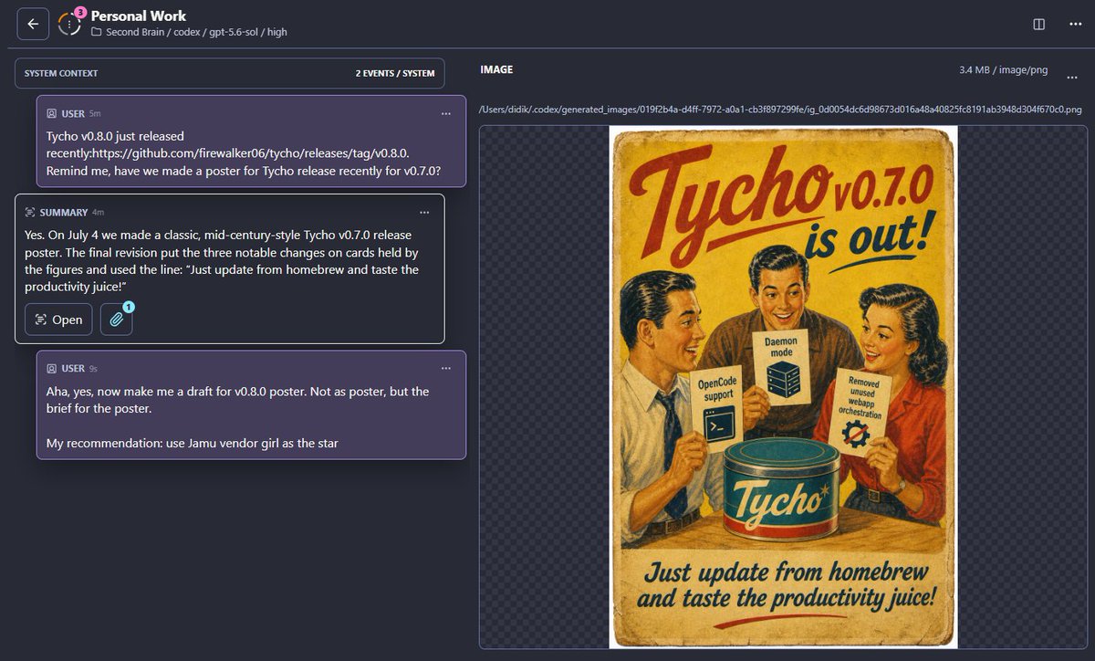Open options menu of first USER message

[446, 113]
